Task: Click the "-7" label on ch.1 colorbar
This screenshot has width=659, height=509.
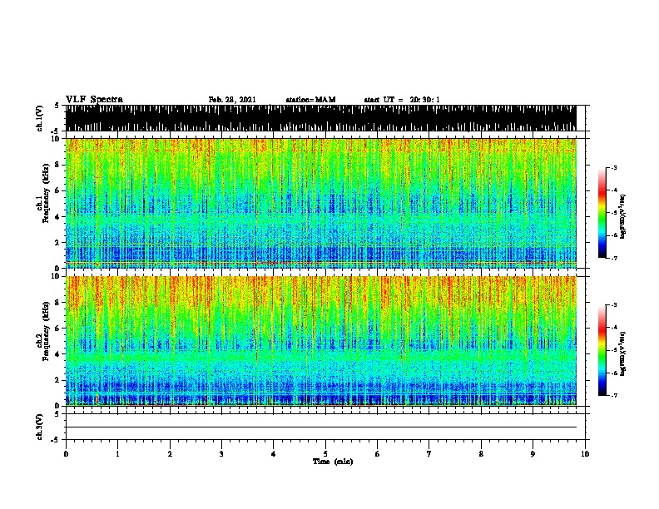Action: click(x=614, y=258)
